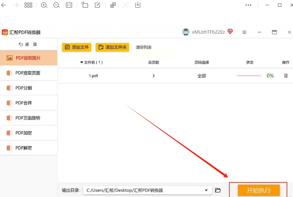Click the zoom in magnifier icon
The height and width of the screenshot is (197, 293).
[x=44, y=5]
